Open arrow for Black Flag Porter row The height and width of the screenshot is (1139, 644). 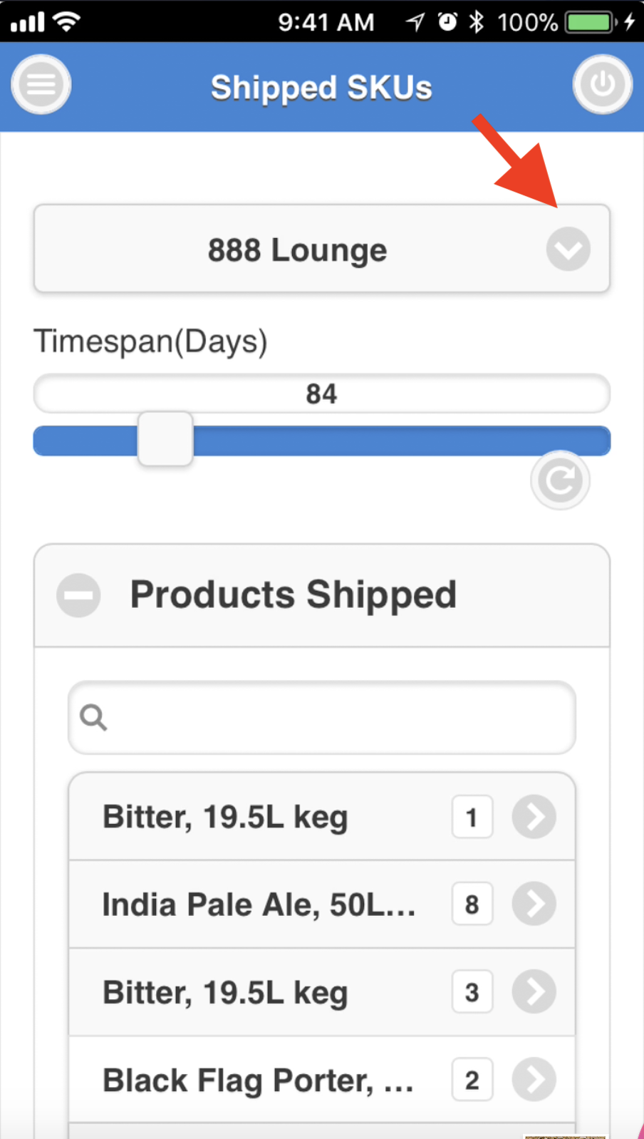tap(534, 1080)
